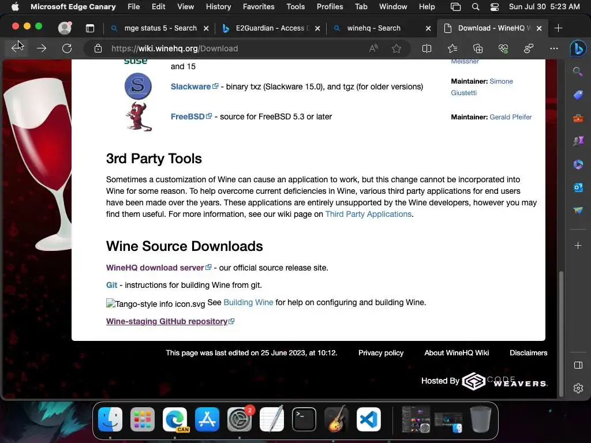Open the History menu
591x443 pixels.
(218, 6)
